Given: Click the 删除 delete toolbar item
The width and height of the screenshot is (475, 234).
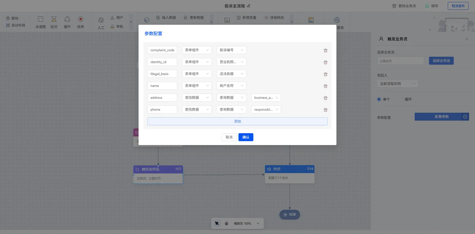Looking at the screenshot, I should tap(12, 18).
